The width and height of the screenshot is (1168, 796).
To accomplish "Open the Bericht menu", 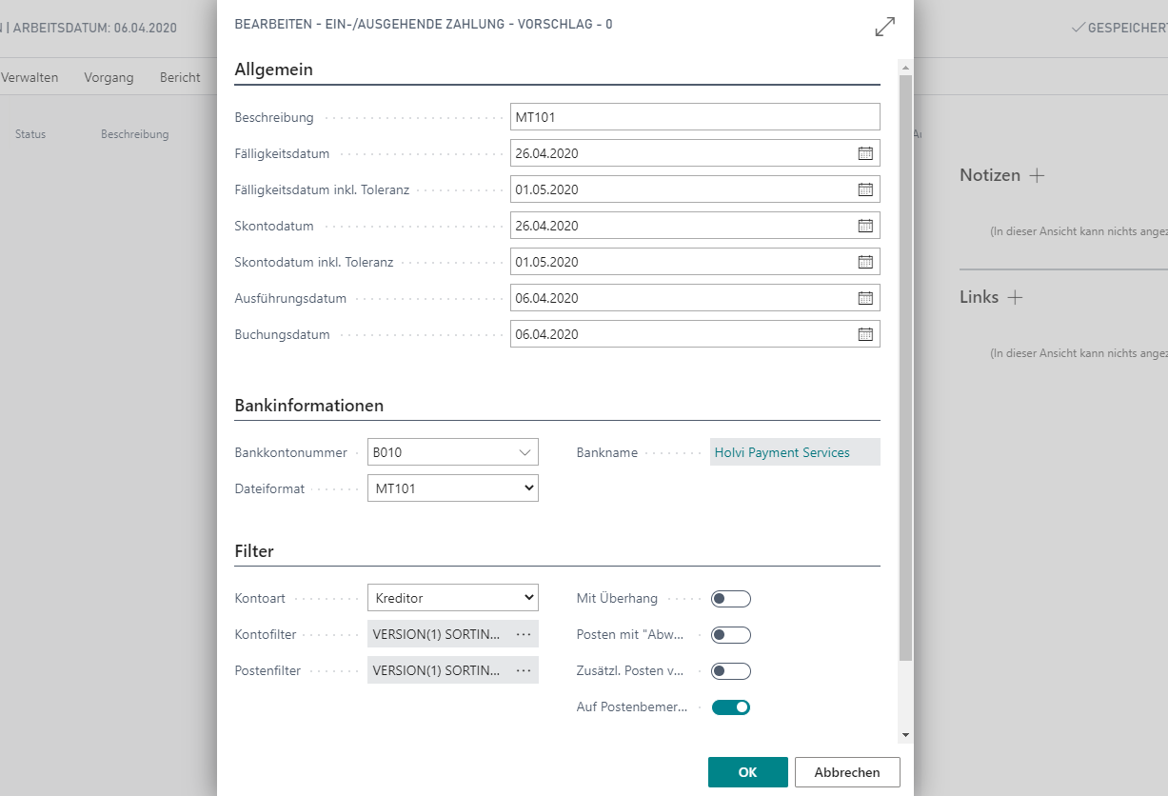I will [179, 77].
